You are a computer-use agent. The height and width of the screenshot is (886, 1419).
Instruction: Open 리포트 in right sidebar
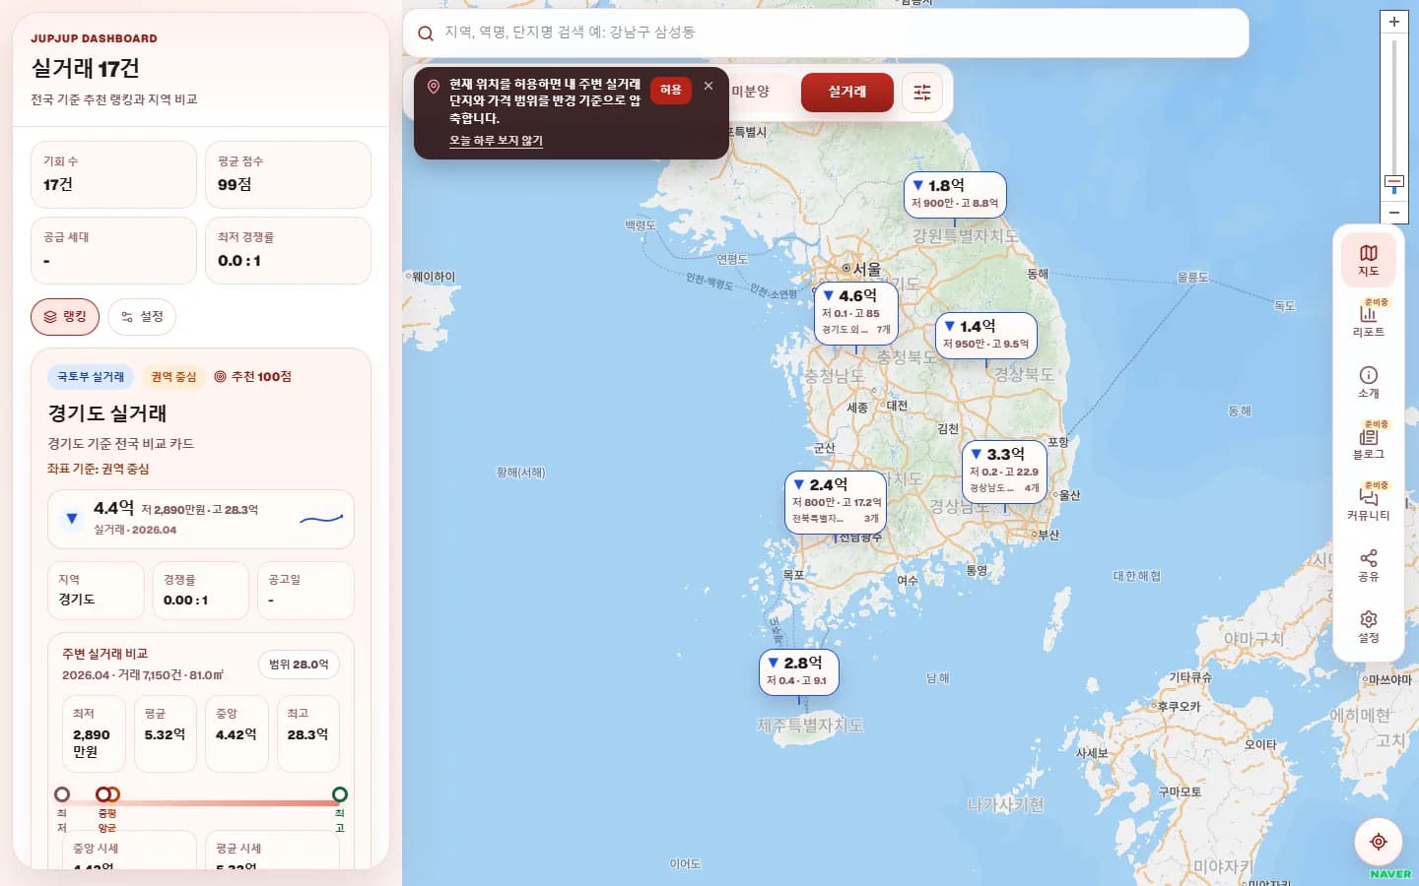tap(1369, 321)
